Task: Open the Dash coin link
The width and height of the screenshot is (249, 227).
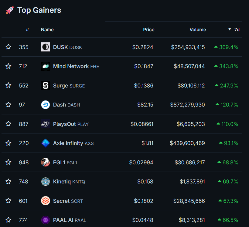Action: [x=67, y=105]
